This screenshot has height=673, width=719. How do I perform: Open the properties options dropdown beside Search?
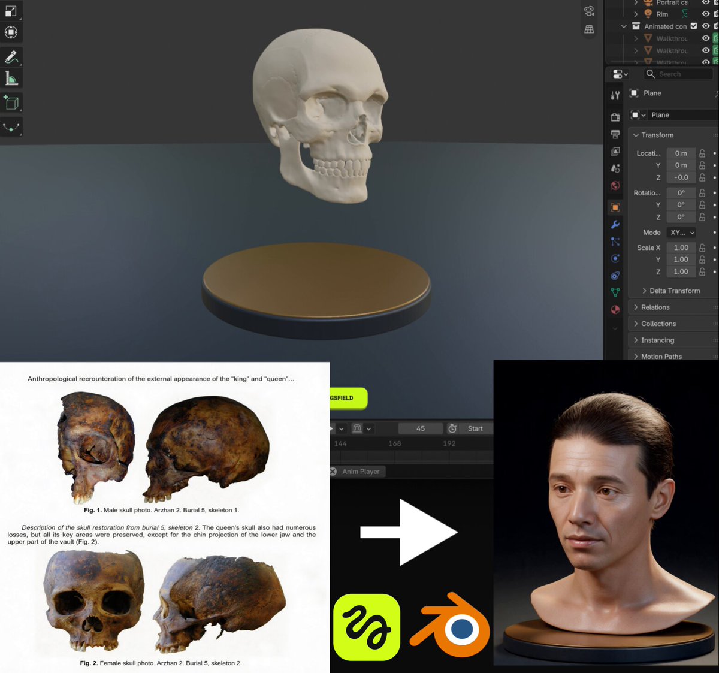click(620, 74)
